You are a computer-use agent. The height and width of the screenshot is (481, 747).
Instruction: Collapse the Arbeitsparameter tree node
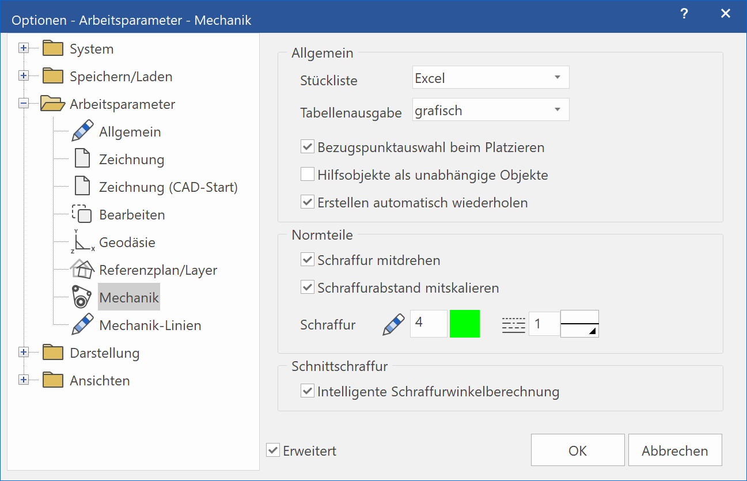coord(24,104)
